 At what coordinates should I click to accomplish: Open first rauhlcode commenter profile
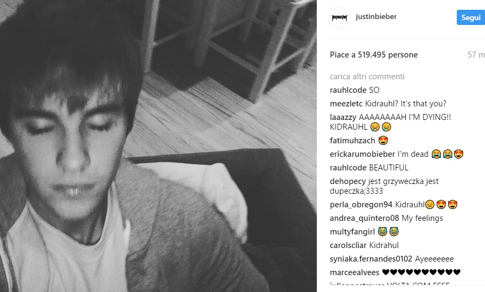[x=348, y=90]
